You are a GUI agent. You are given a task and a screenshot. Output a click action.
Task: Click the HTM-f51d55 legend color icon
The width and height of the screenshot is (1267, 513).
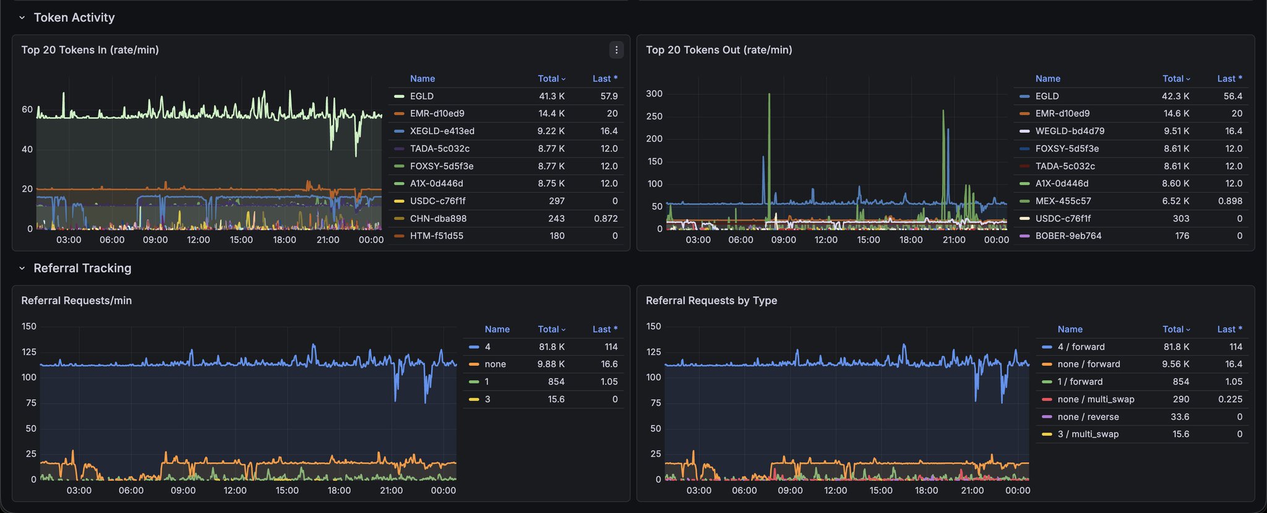(x=399, y=236)
